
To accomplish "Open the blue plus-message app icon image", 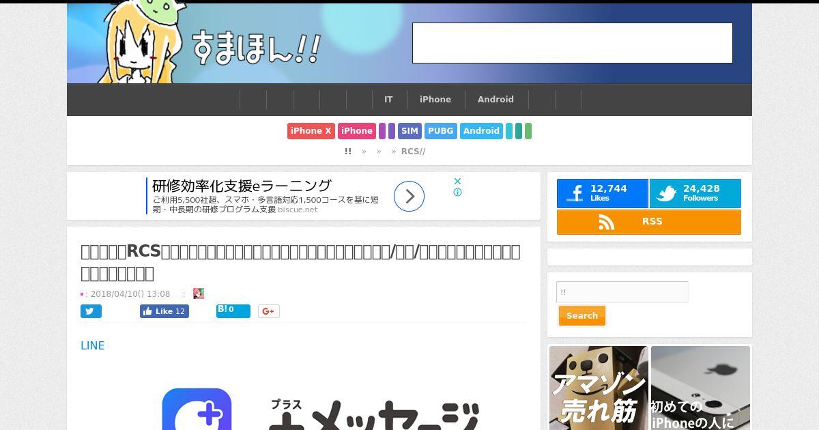I will [197, 410].
